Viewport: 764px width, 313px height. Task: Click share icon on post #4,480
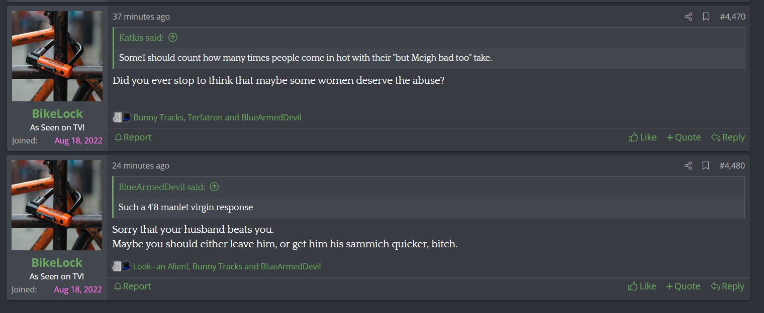point(688,166)
